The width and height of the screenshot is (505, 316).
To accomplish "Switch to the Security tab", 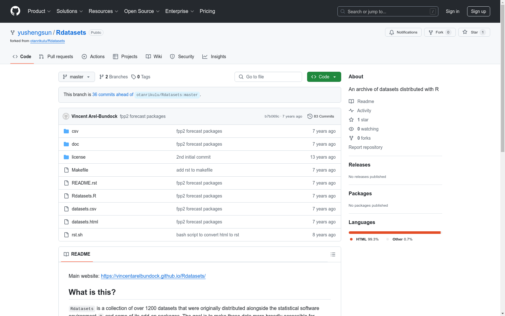I will click(x=182, y=57).
